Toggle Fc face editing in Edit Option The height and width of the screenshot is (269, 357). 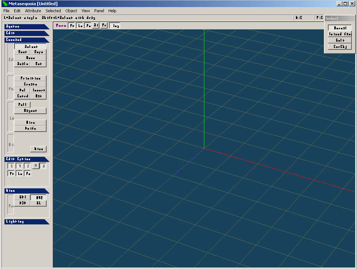28,174
